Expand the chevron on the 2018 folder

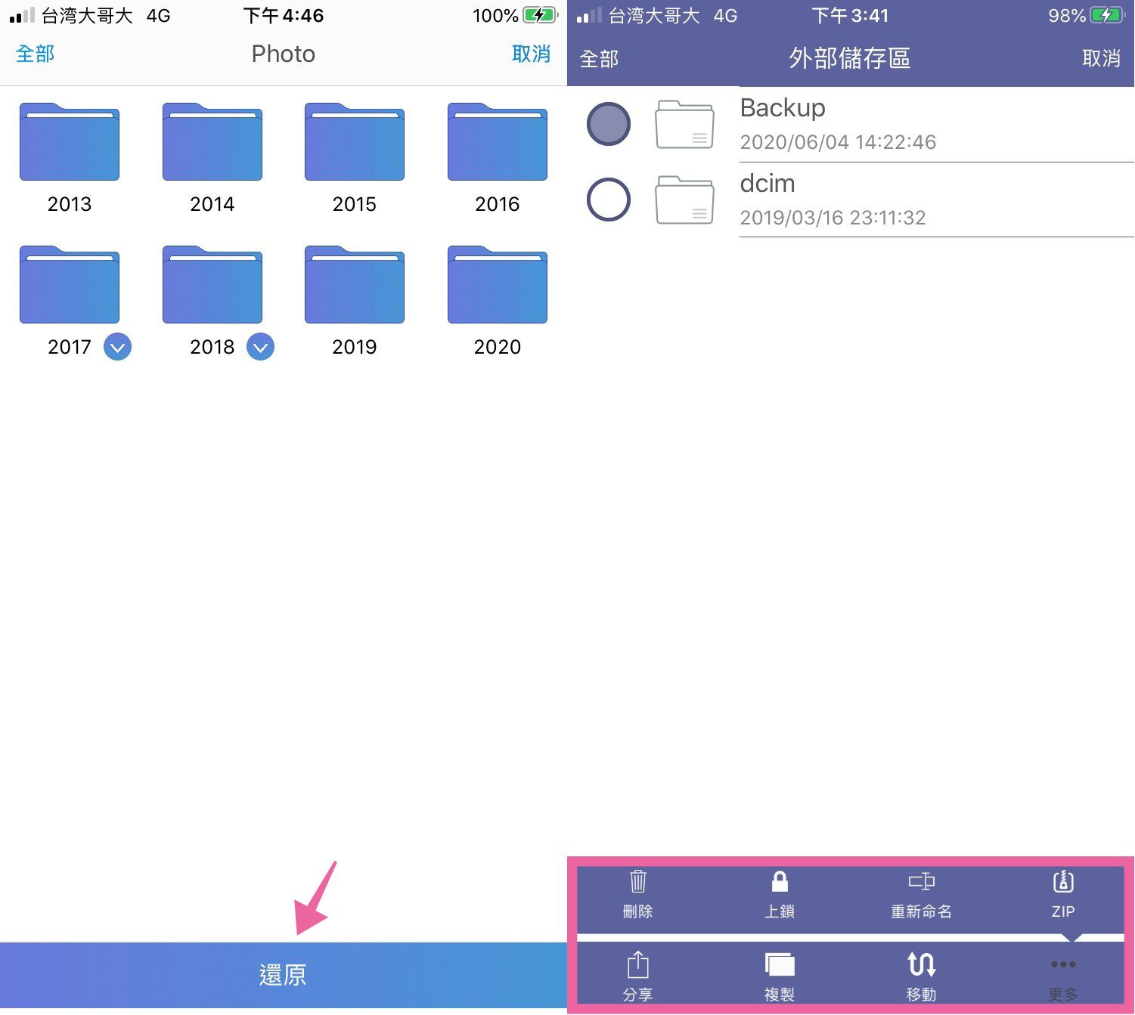(x=259, y=347)
